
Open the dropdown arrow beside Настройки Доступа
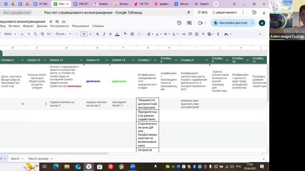(252, 23)
